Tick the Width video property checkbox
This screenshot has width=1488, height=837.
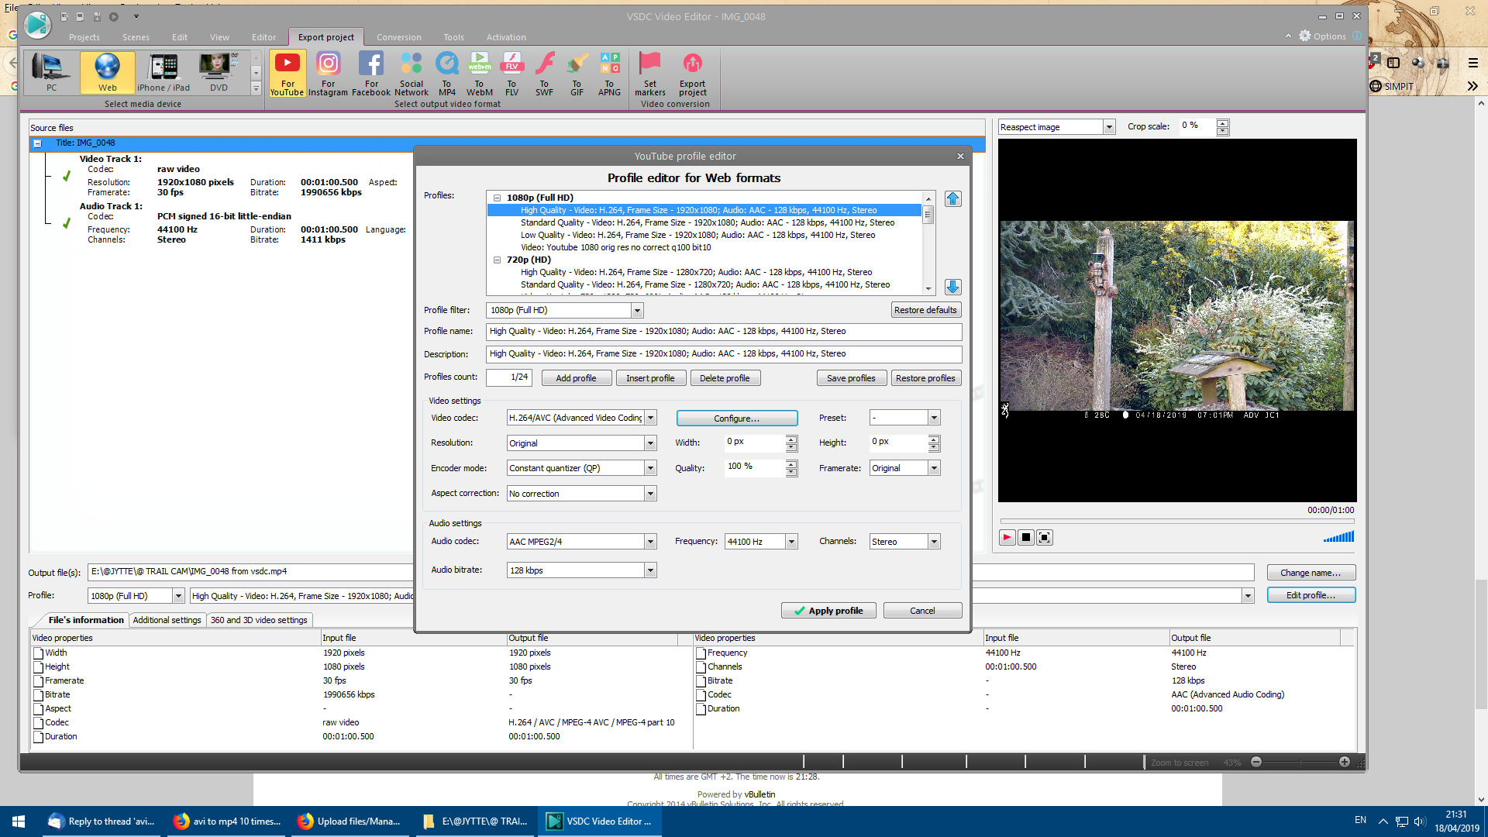(x=38, y=653)
